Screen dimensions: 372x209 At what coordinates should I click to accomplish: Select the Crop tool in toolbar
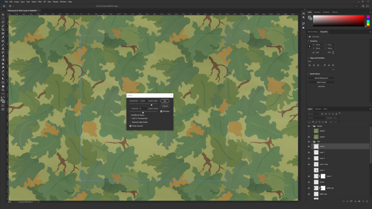point(3,29)
